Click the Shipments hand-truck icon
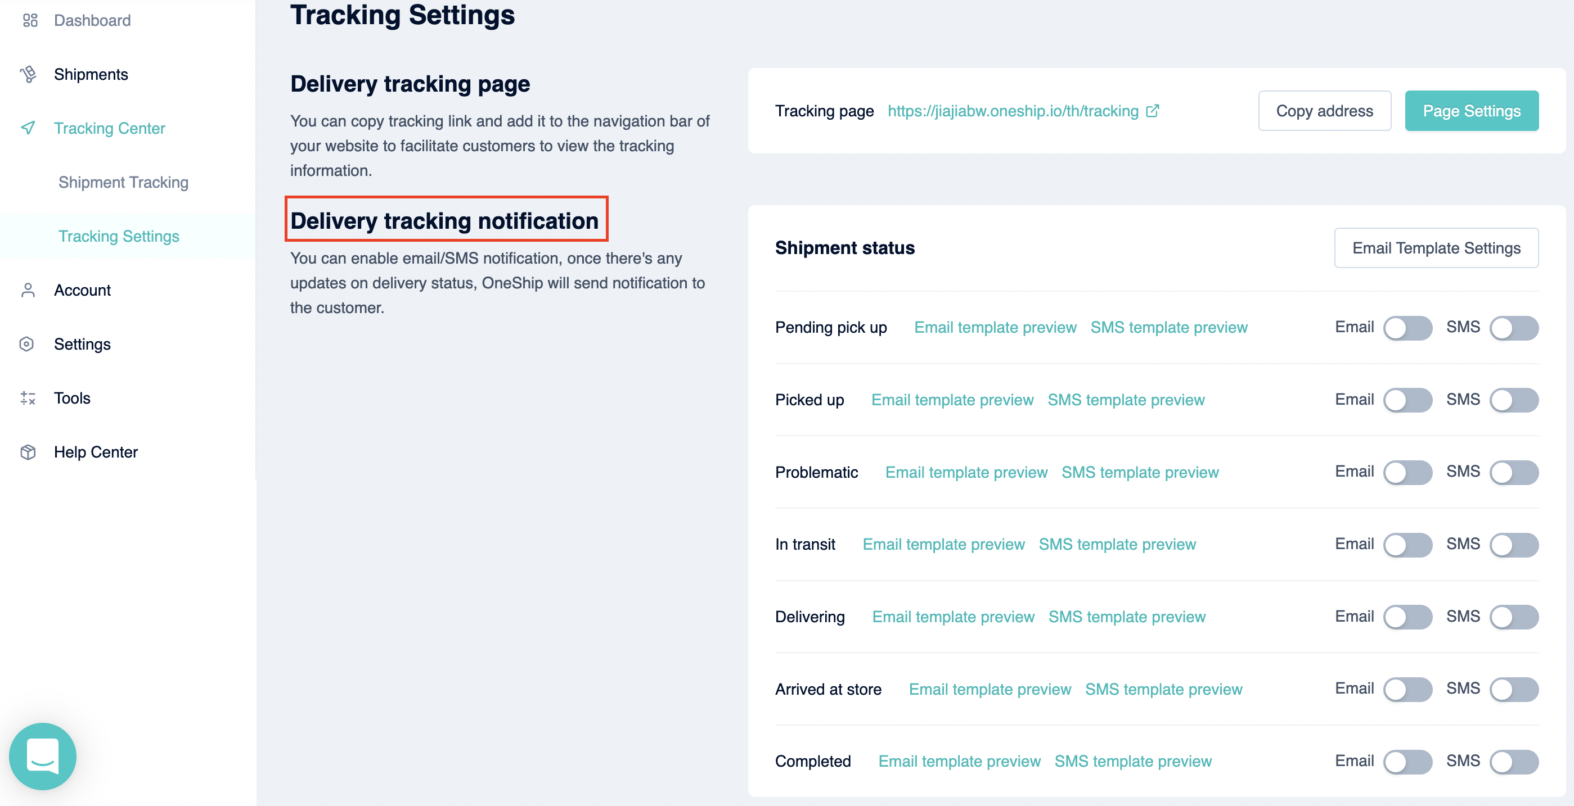The width and height of the screenshot is (1574, 806). coord(28,75)
